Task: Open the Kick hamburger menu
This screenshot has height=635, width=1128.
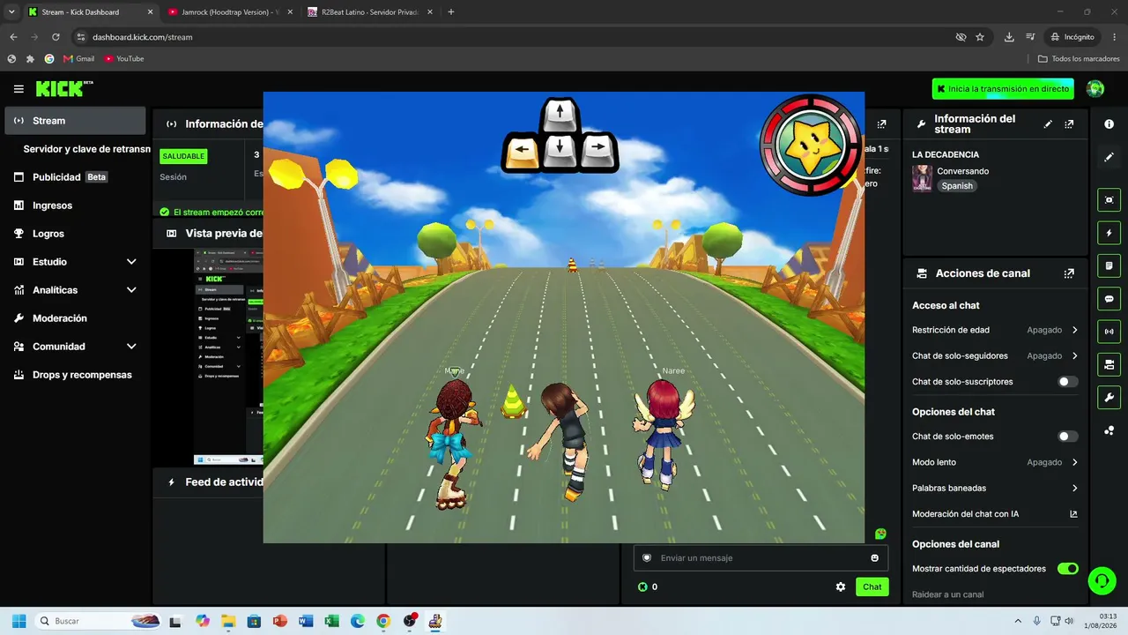Action: pos(19,89)
